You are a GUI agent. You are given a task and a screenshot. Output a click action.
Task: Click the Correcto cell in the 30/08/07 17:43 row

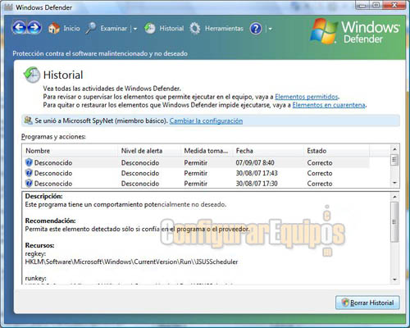coord(320,173)
